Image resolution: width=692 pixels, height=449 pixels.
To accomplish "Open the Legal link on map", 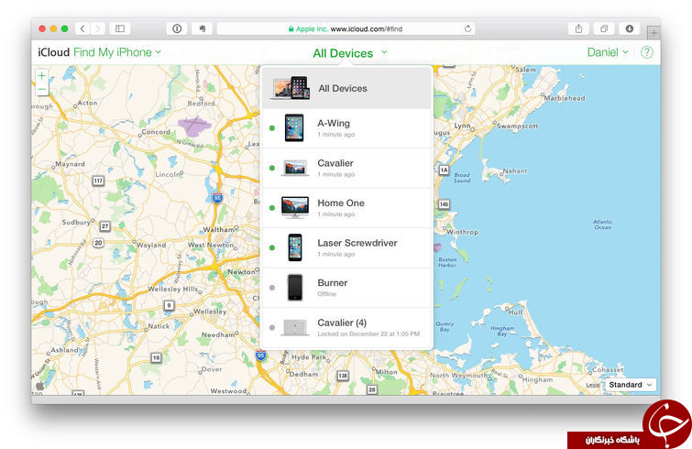I will [593, 385].
